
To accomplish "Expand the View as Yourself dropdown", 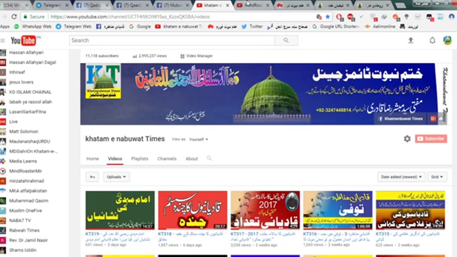I will 199,139.
